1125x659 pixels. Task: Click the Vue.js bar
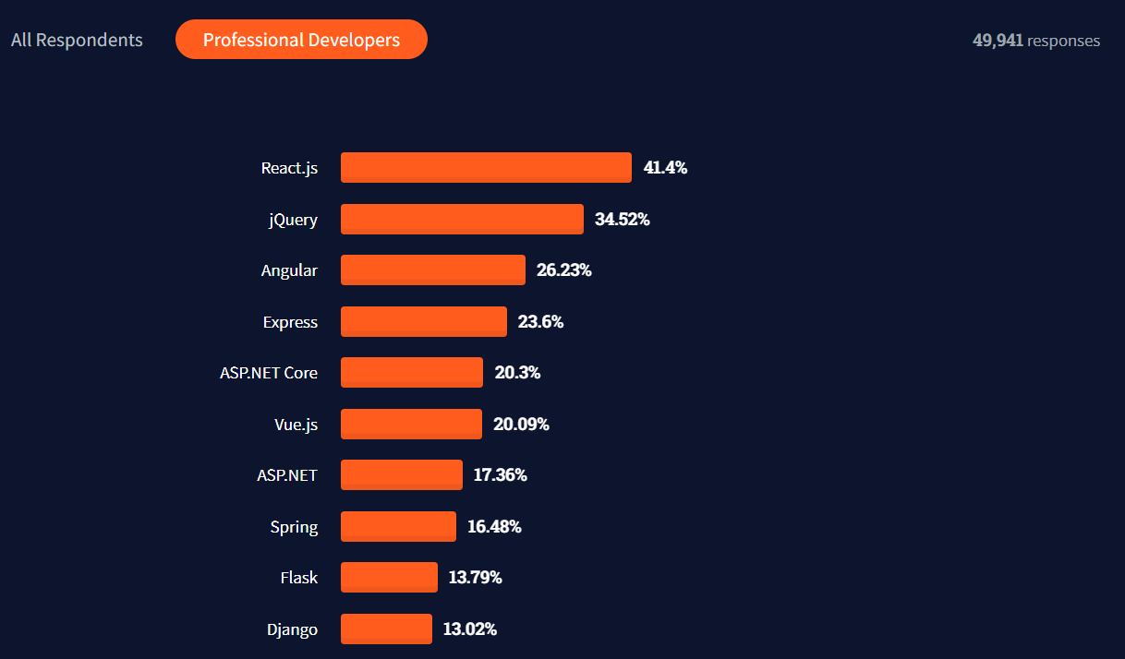coord(411,424)
